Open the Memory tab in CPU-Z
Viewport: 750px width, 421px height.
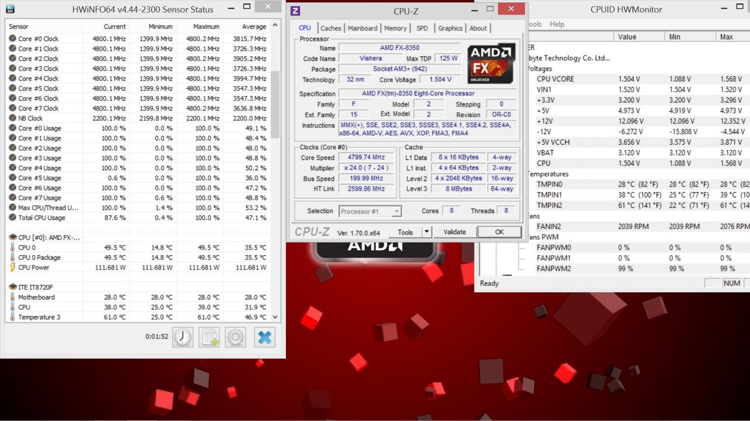pos(395,28)
